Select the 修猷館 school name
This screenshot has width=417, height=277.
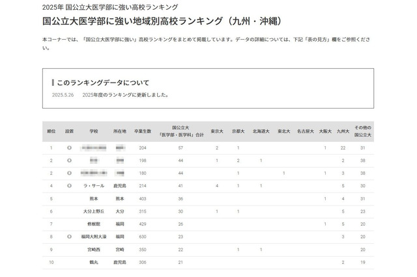94,224
